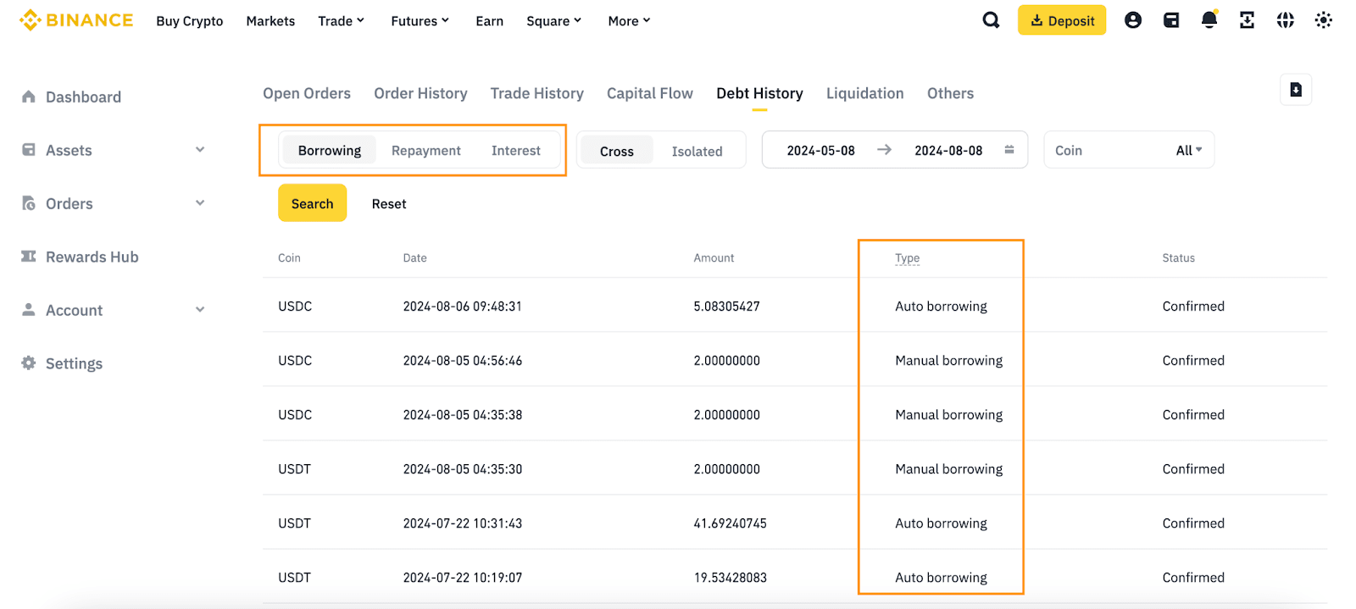1356x609 pixels.
Task: Click the Date column header
Action: click(414, 258)
